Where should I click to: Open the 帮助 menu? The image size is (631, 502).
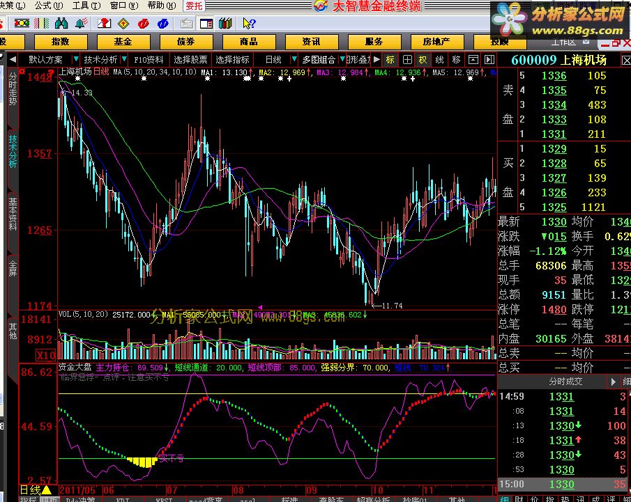pos(162,6)
